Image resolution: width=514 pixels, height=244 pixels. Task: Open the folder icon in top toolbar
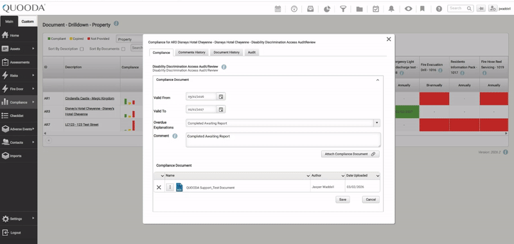pyautogui.click(x=359, y=9)
